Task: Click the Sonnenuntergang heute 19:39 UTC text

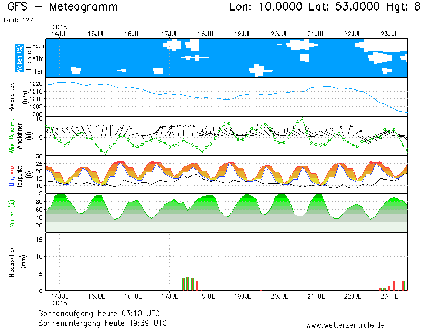Action: coord(103,322)
